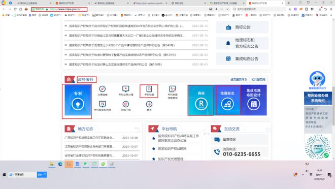Click the taskbar search input box
This screenshot has height=189, width=335.
pos(23,175)
